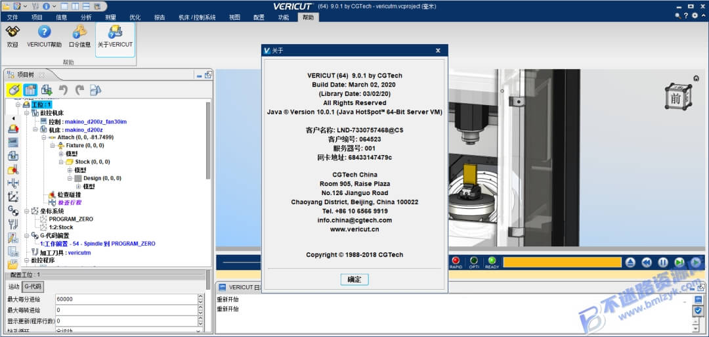709x337 pixels.
Task: Click the undo arrow in project tree toolbar
Action: [x=63, y=89]
